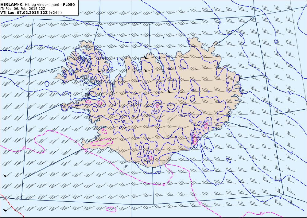
Task: Click the VT: Lau. 07.02.2015 12Z valid time
Action: pos(24,13)
